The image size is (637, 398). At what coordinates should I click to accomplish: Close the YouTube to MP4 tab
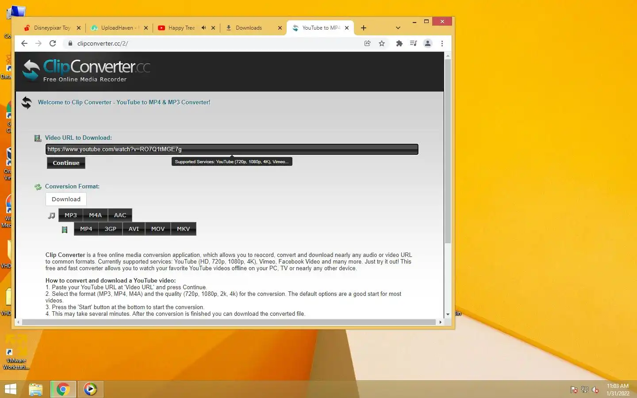tap(347, 28)
